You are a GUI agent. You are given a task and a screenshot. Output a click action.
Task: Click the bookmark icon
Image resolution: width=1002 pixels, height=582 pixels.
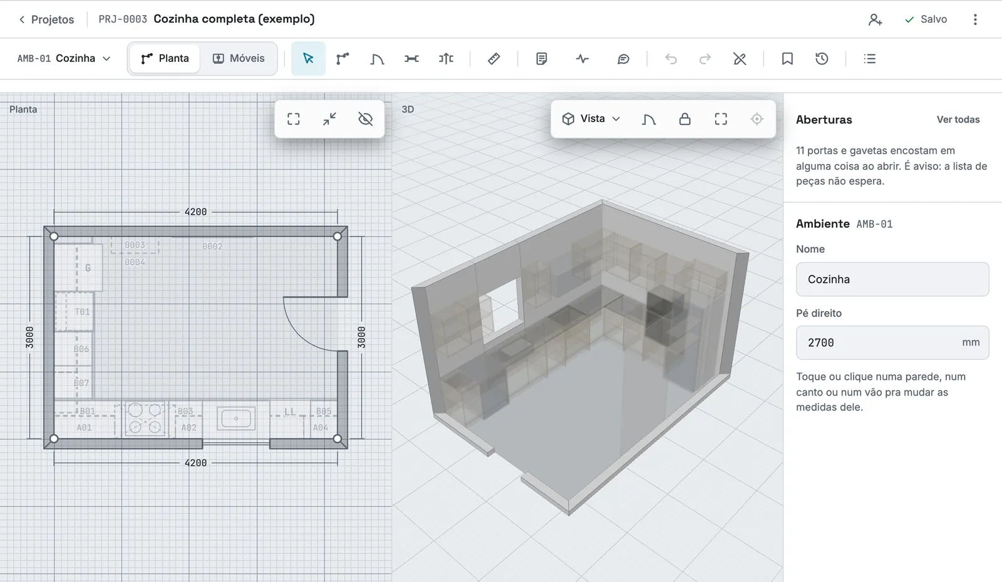point(787,58)
